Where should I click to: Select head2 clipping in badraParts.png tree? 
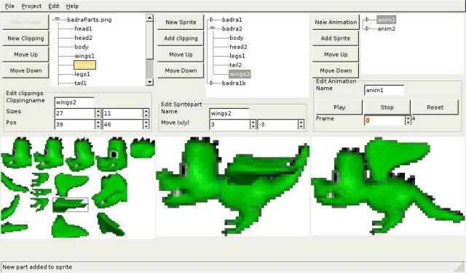pyautogui.click(x=83, y=38)
